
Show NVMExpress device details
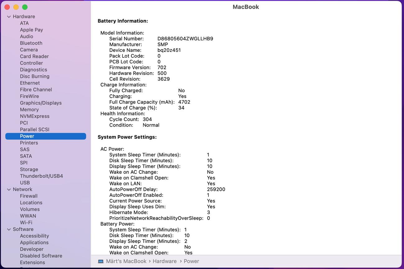34,116
